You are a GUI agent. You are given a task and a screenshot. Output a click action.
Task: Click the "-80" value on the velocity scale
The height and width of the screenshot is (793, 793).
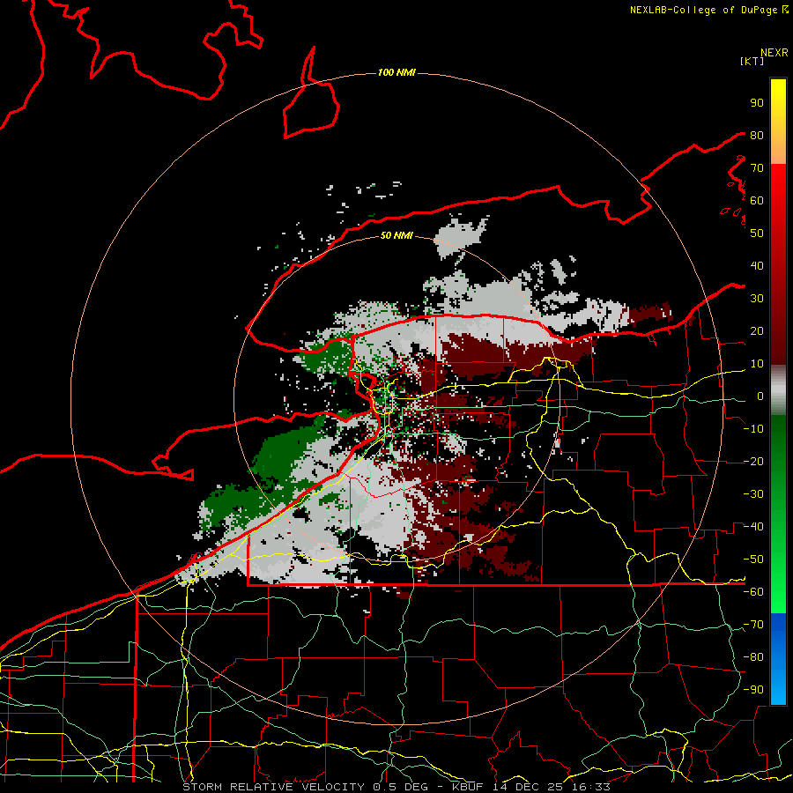(x=753, y=657)
